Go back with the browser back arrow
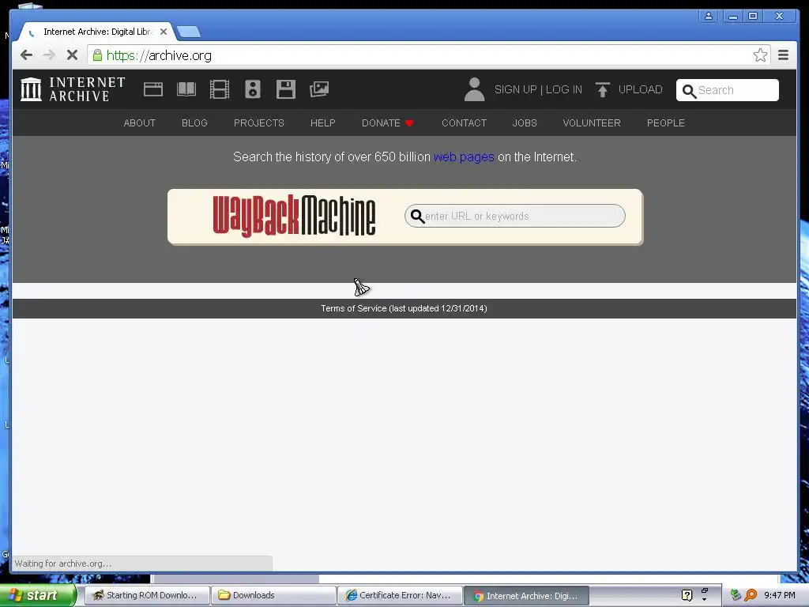The height and width of the screenshot is (607, 809). 26,55
